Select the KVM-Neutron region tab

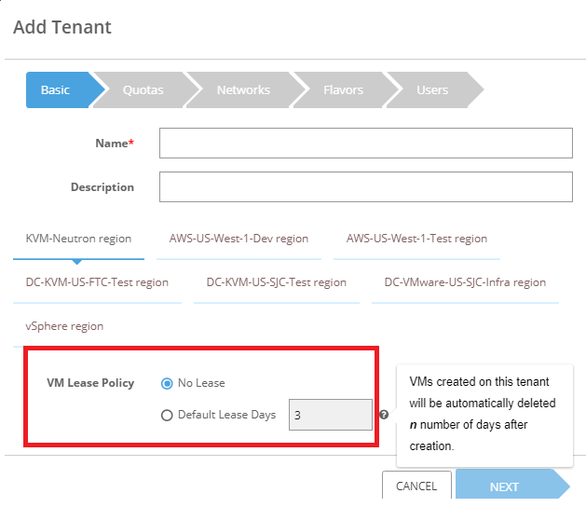tap(79, 239)
